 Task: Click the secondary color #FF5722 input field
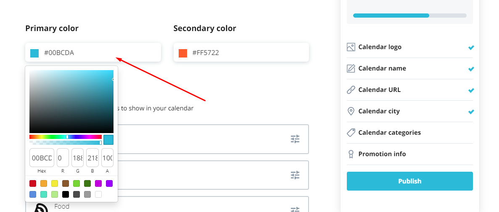(241, 52)
